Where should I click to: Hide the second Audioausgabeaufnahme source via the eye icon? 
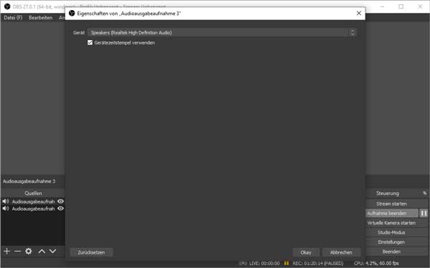(60, 209)
